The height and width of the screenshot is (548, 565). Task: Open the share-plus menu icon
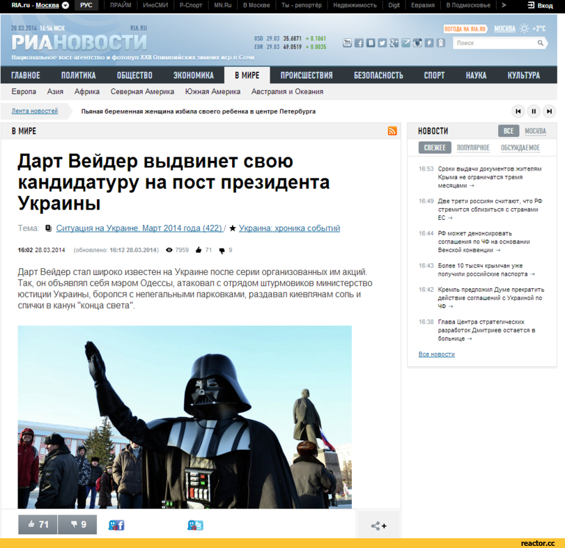point(378,526)
